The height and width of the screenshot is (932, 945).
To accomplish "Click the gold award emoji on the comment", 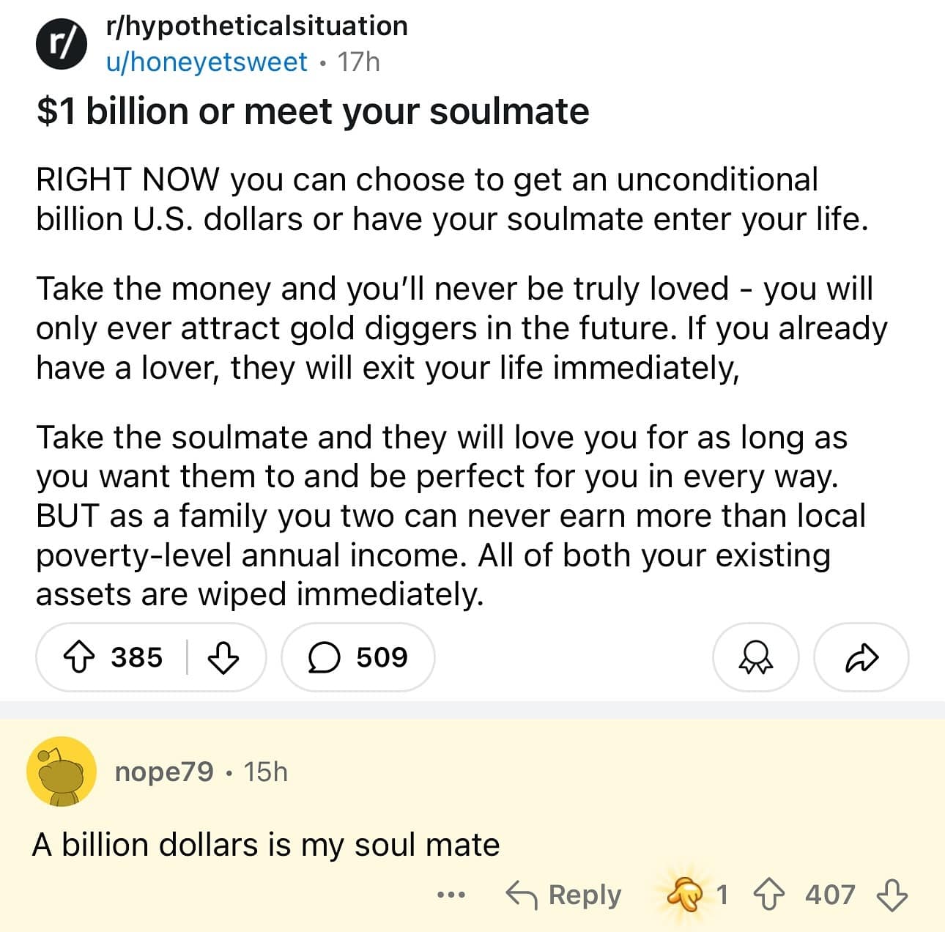I will (x=684, y=895).
